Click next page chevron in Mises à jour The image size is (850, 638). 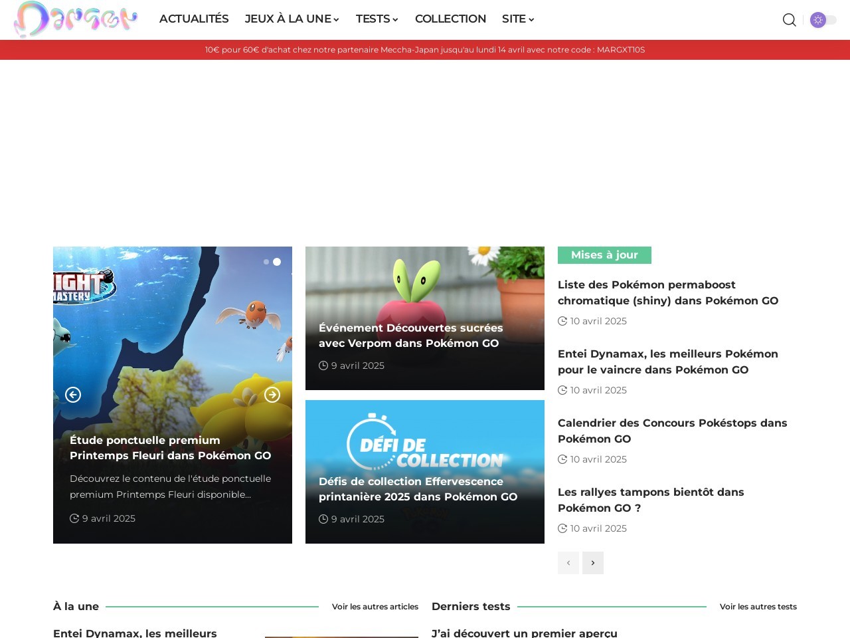(593, 563)
